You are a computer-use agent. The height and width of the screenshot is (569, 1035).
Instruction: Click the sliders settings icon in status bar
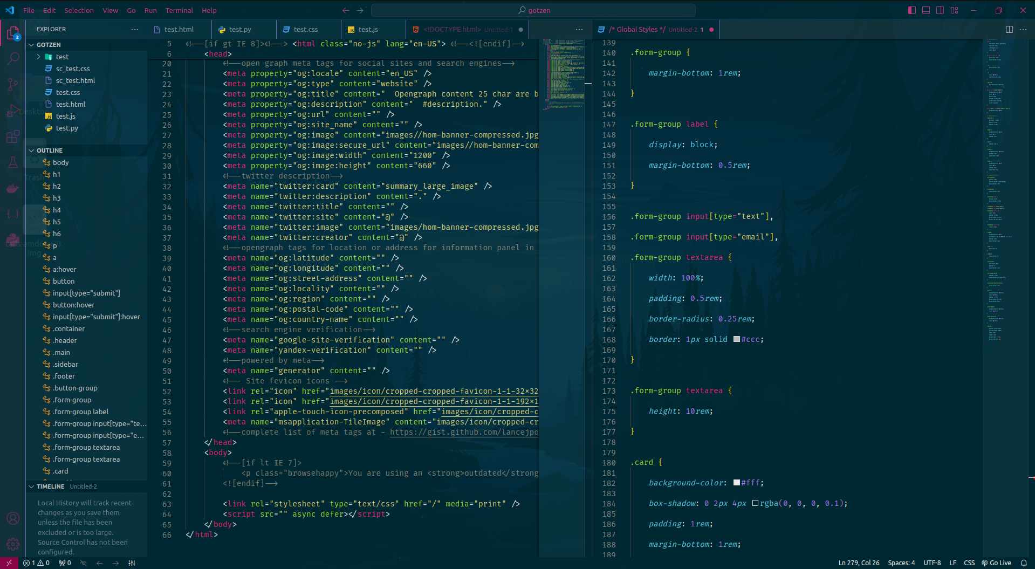[x=132, y=563]
